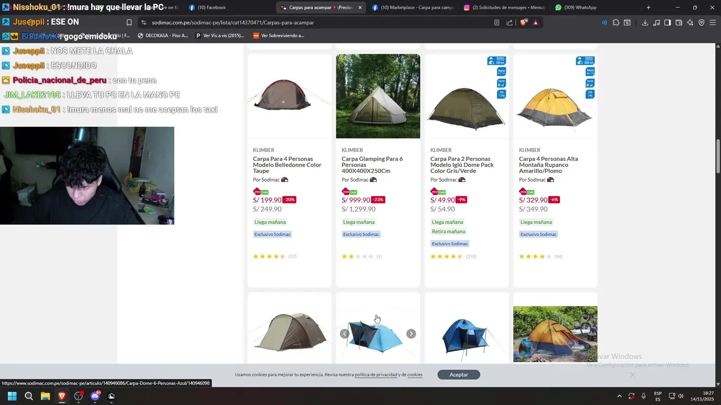Image resolution: width=721 pixels, height=405 pixels.
Task: Click the Brave browser taskbar icon
Action: click(x=62, y=396)
